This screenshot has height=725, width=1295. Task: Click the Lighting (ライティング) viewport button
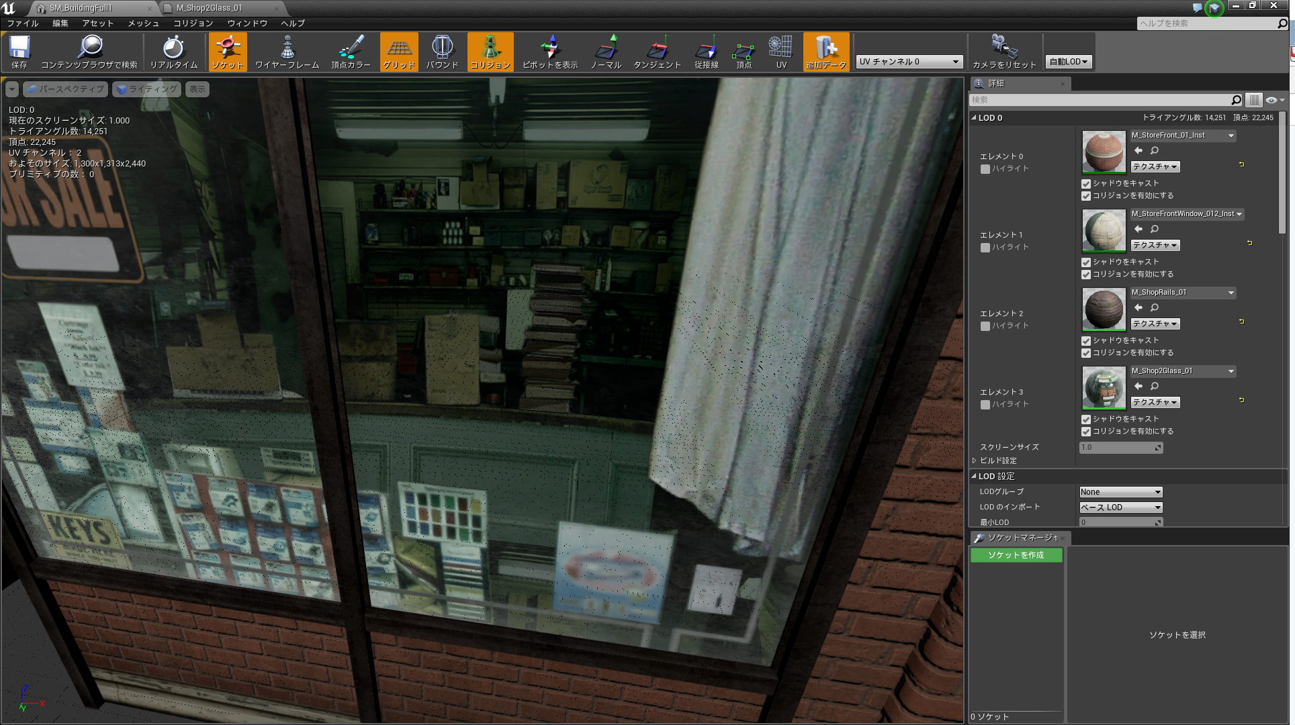(147, 89)
